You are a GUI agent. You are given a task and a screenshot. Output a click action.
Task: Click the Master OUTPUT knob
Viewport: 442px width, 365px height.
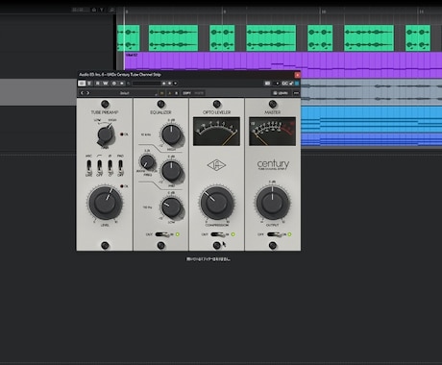[x=273, y=203]
